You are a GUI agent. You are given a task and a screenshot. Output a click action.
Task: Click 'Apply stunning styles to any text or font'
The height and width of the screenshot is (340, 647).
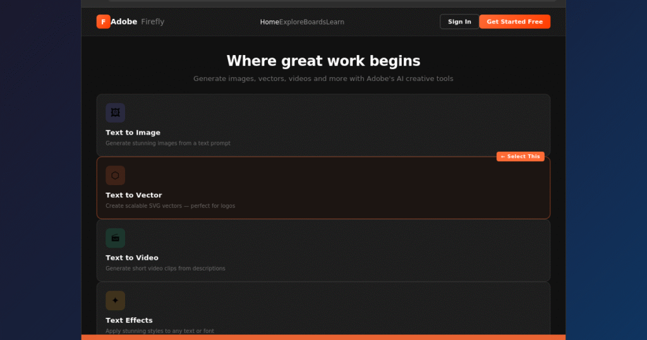point(160,331)
